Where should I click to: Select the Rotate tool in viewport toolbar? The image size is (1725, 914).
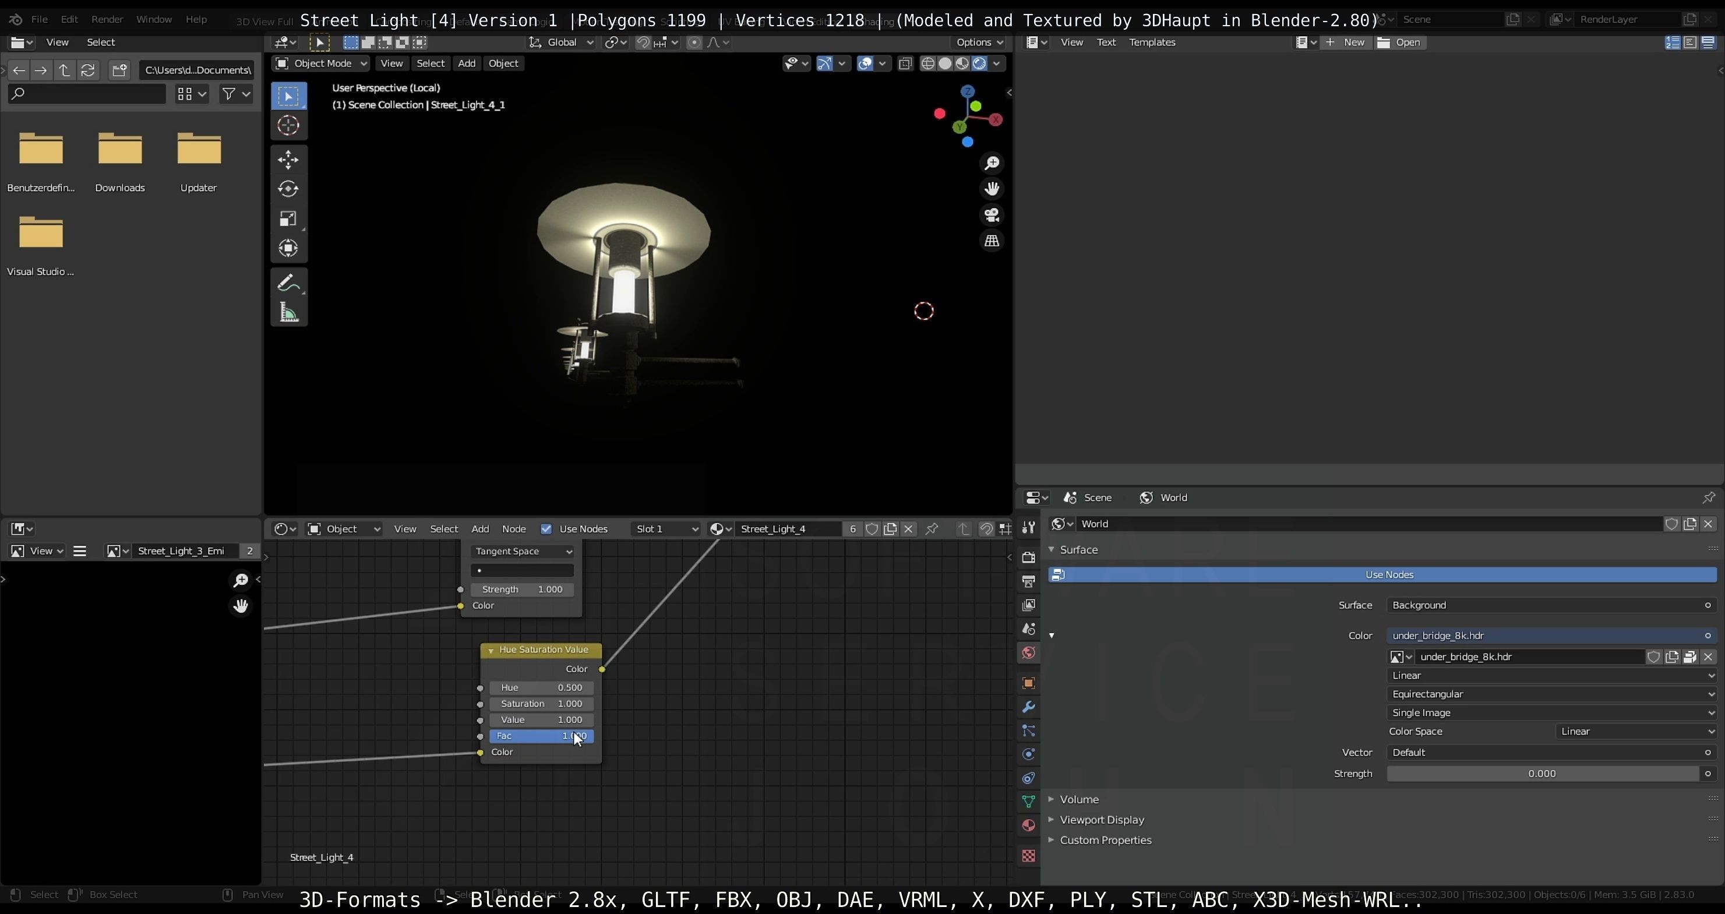[x=288, y=189]
